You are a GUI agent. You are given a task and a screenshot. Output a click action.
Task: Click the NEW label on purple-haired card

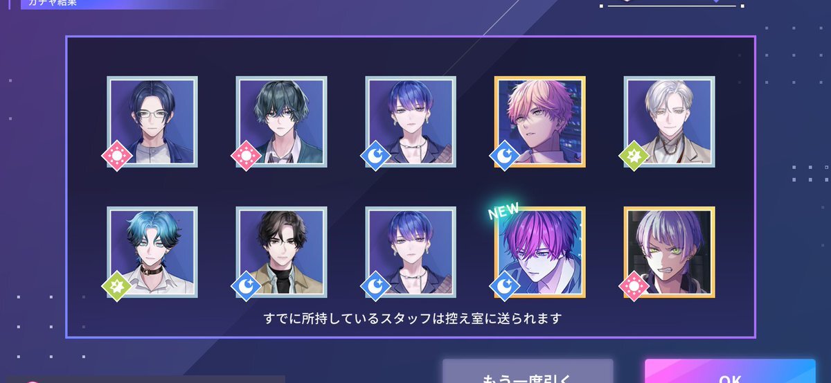pyautogui.click(x=503, y=211)
